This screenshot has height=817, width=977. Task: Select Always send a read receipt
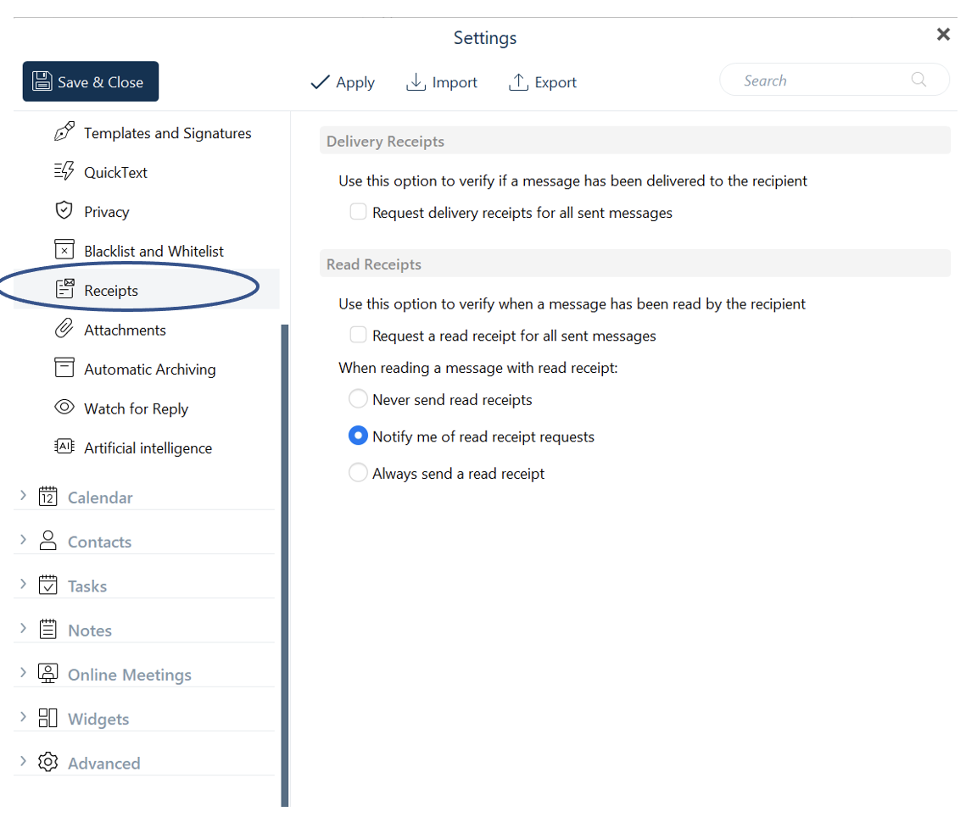tap(358, 473)
